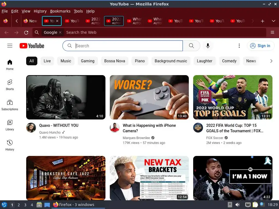Screen dimensions: 279x209
Task: Click the start menu icon in the taskbar
Action: click(x=4, y=205)
